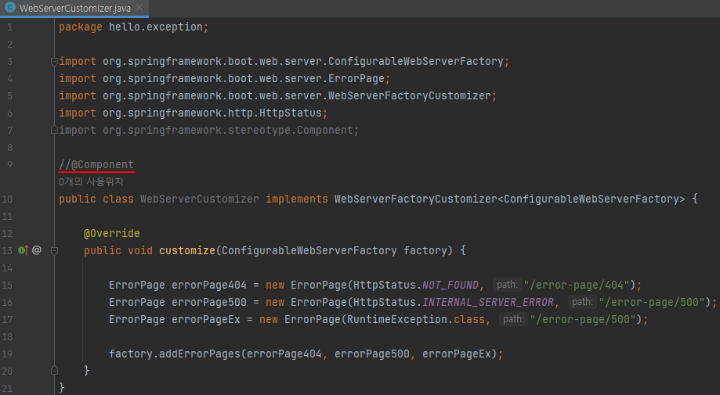Click the path: hint on line 17
The width and height of the screenshot is (720, 395).
coord(513,319)
